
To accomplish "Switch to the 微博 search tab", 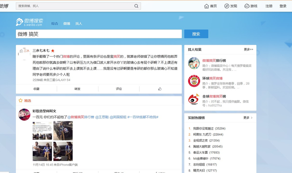I will click(x=67, y=24).
